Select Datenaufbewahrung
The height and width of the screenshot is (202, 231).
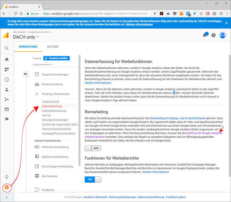coord(54,111)
